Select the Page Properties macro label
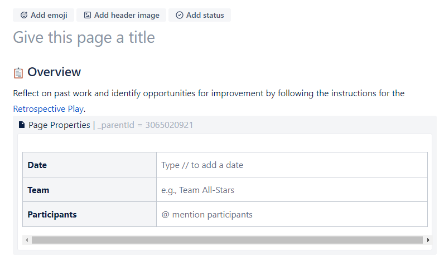The height and width of the screenshot is (262, 444). coord(59,125)
